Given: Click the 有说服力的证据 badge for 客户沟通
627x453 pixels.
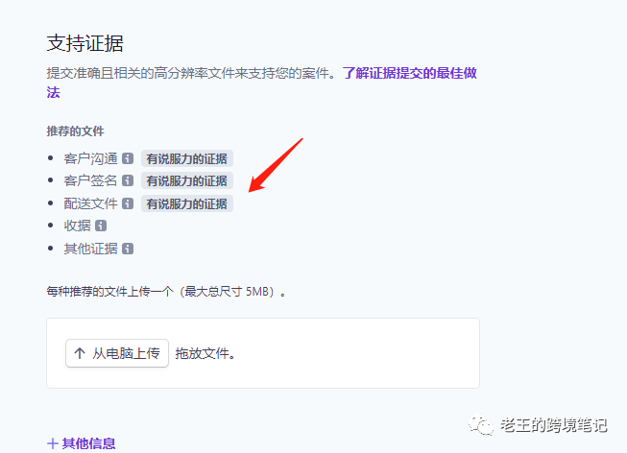Looking at the screenshot, I should point(187,159).
